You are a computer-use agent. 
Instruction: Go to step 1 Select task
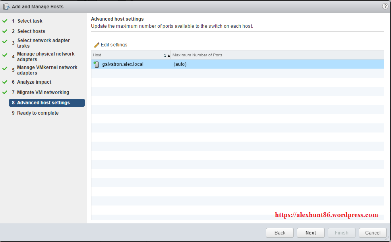coord(27,21)
